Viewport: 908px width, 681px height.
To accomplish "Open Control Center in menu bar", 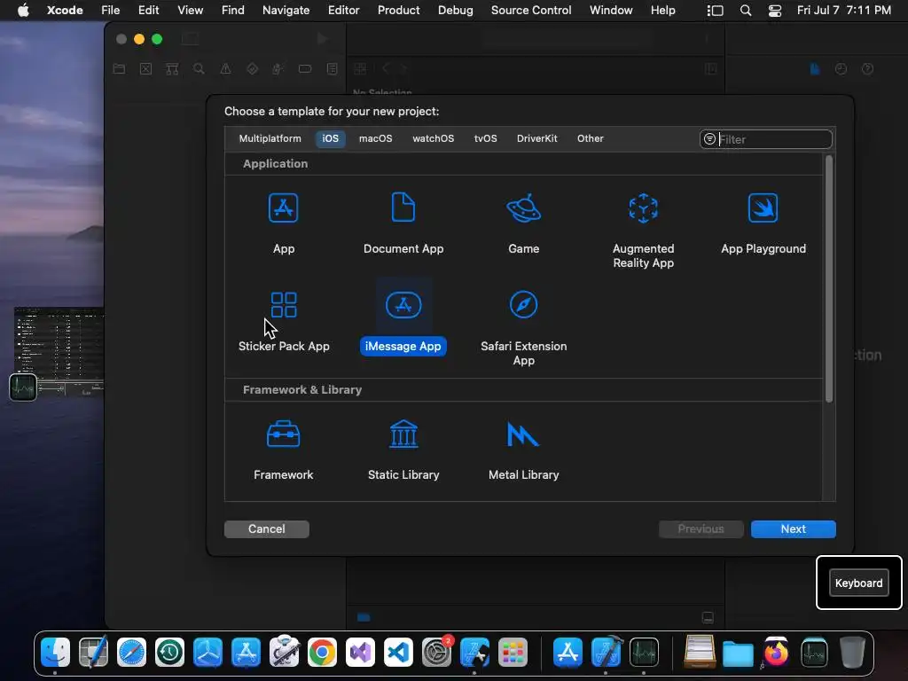I will [775, 11].
